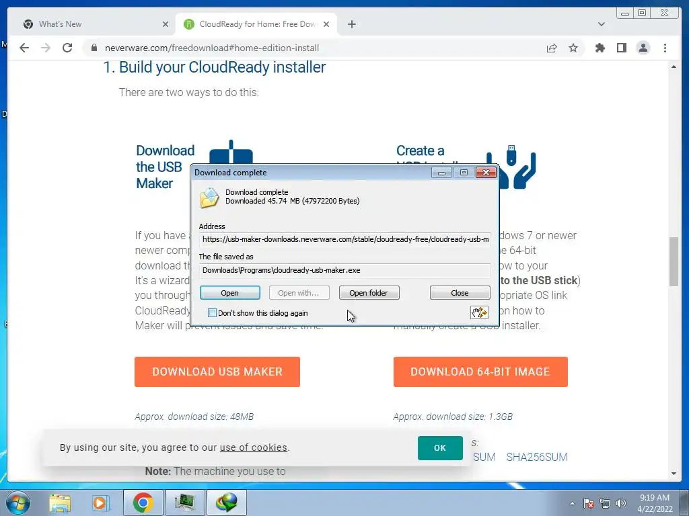Open the Chrome extensions puzzle icon
689x516 pixels.
[x=600, y=48]
